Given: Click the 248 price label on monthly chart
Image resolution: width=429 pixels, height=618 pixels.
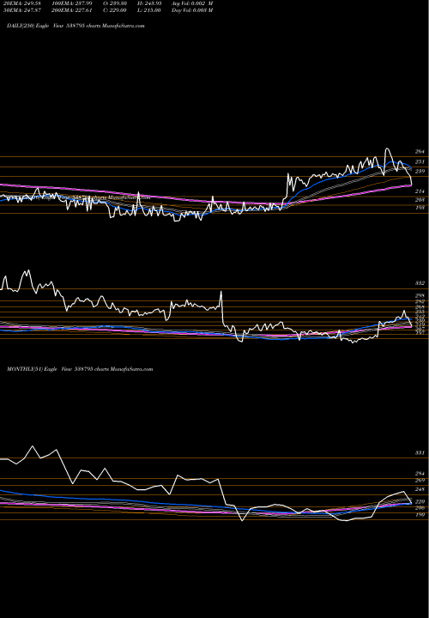Looking at the screenshot, I should tap(420, 489).
